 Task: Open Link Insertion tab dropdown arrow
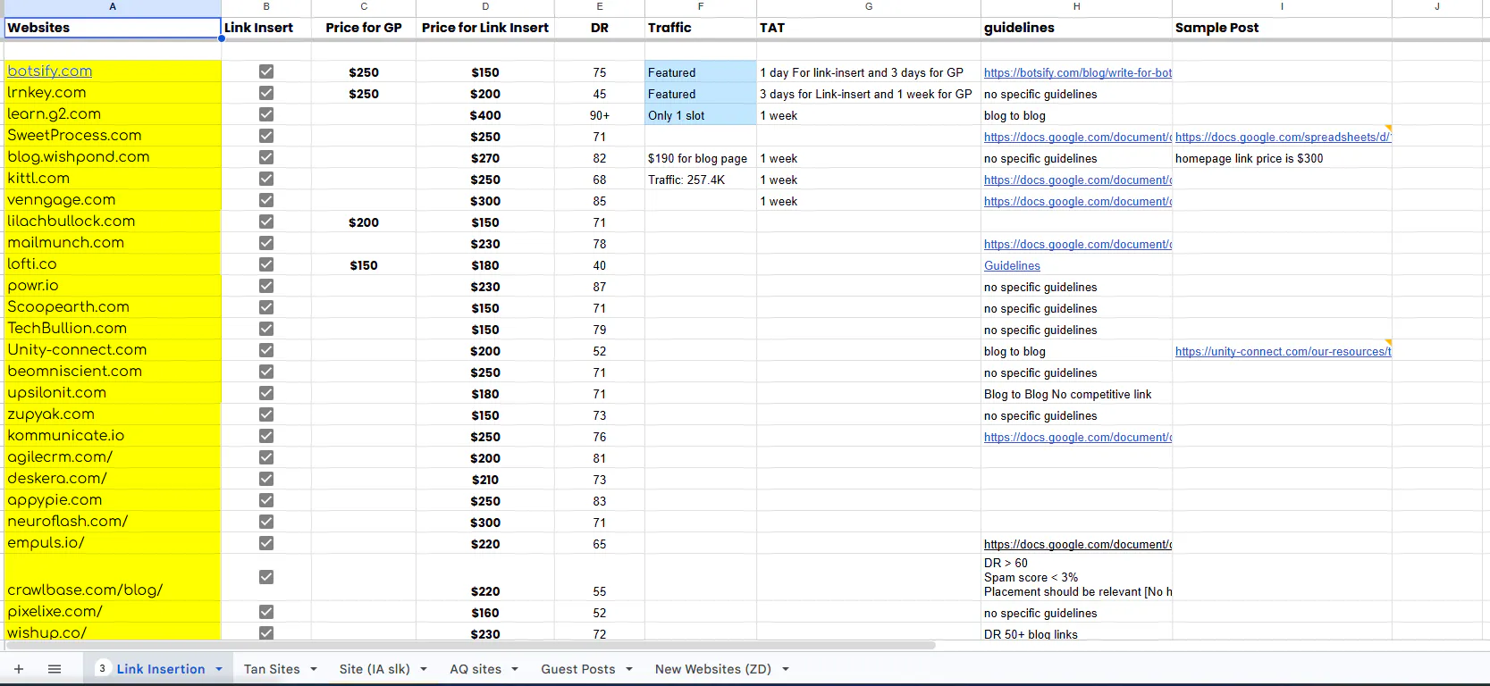(219, 669)
